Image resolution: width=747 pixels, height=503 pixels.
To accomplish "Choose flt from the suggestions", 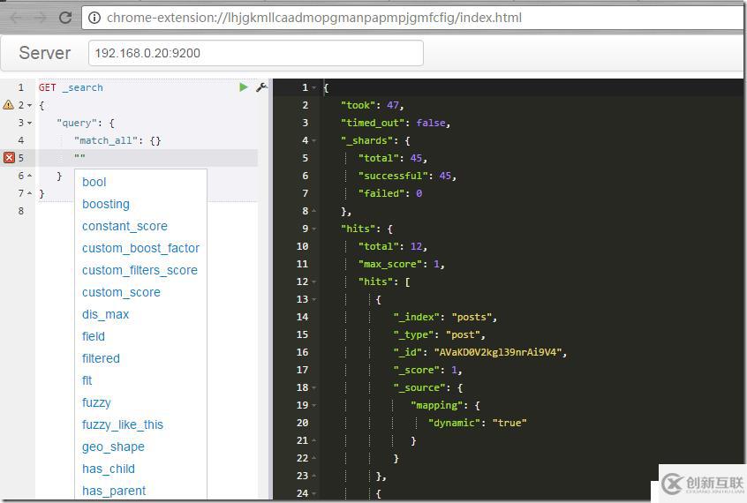I will [x=87, y=380].
